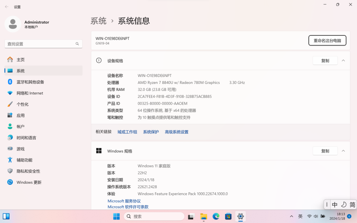Expand hidden icons in the system tray

291,216
